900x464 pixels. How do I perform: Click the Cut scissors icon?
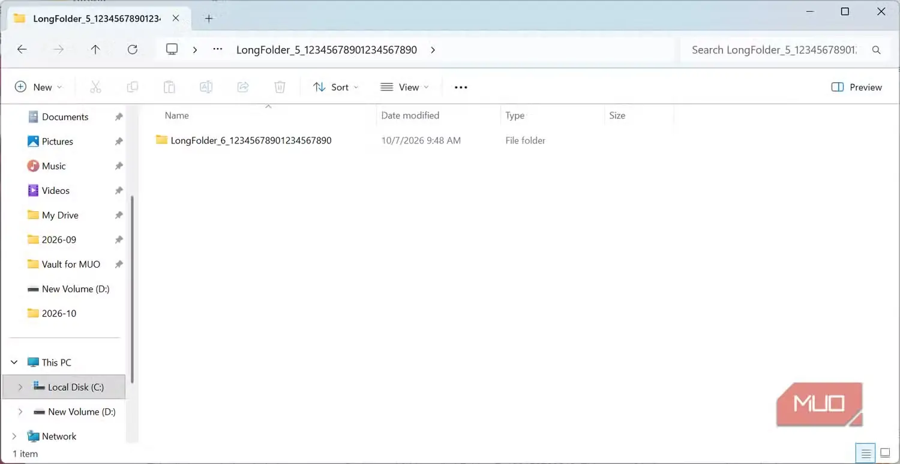click(x=95, y=87)
